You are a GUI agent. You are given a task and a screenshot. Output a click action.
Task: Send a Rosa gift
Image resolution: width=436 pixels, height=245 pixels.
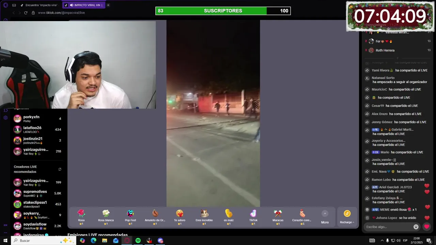click(81, 217)
